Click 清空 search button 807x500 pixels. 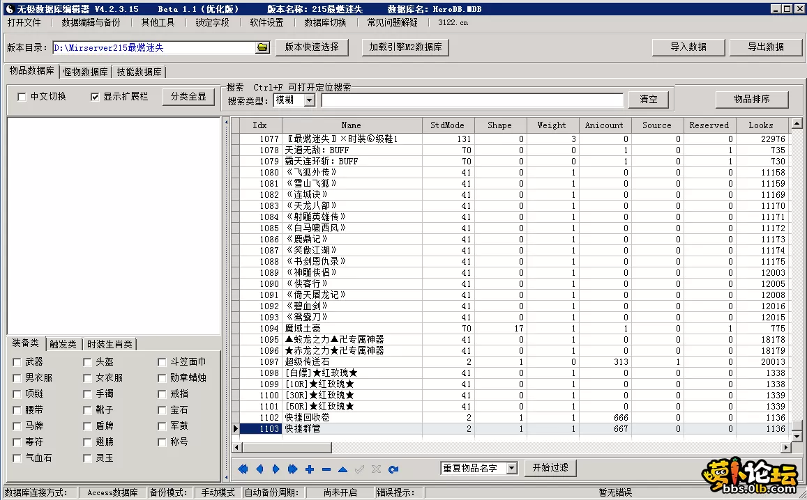click(649, 99)
